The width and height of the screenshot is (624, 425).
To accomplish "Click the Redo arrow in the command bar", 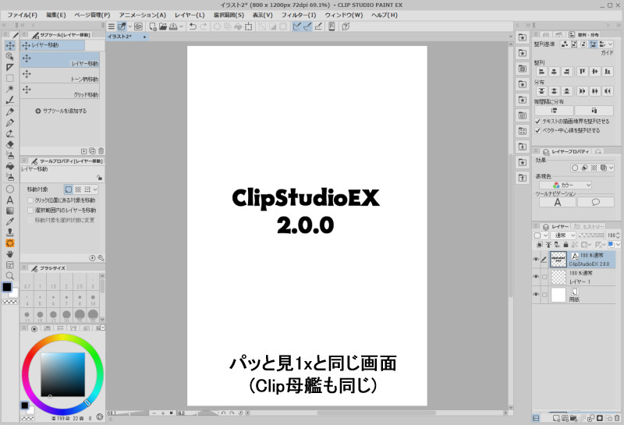I will (x=204, y=27).
